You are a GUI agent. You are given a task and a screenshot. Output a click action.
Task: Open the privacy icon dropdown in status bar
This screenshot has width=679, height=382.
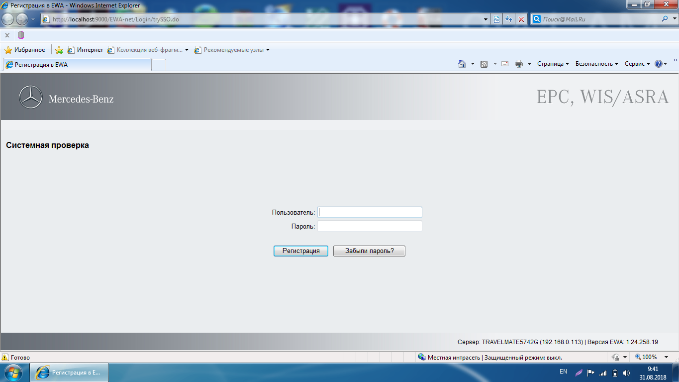[x=625, y=357]
